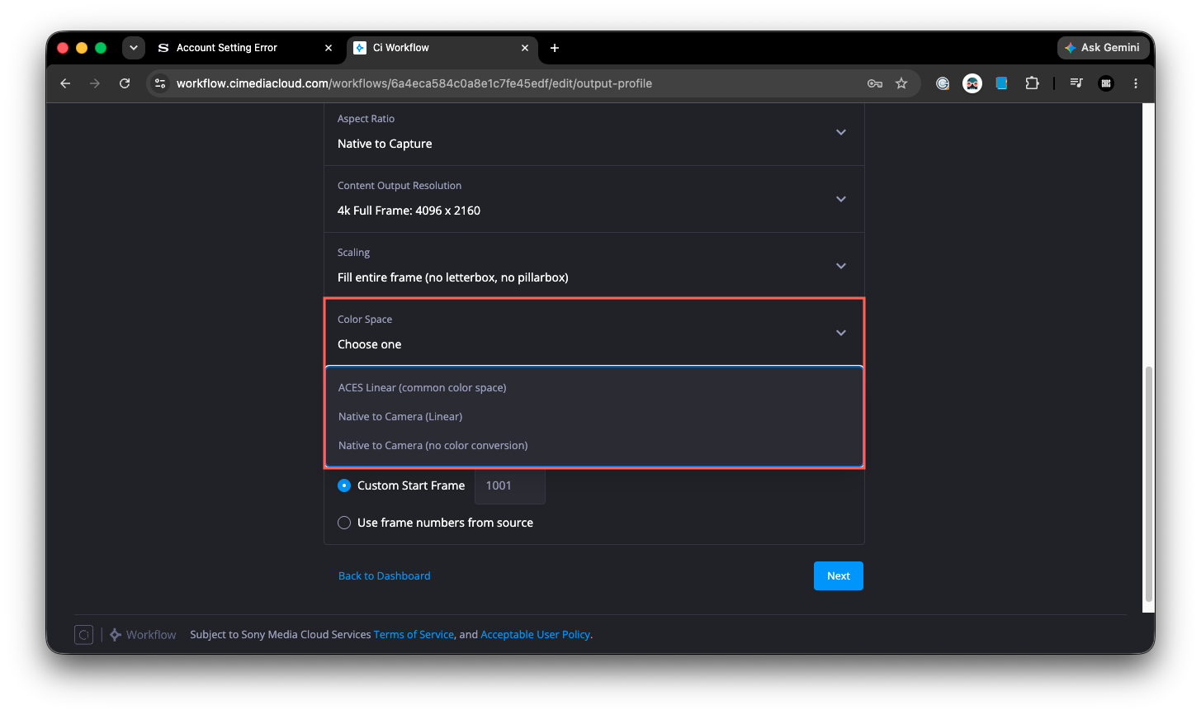Click the media control playlist icon
This screenshot has width=1201, height=715.
coord(1076,83)
